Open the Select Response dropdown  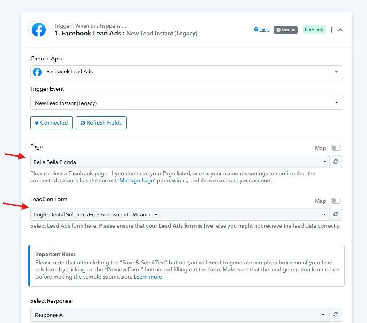(x=179, y=315)
